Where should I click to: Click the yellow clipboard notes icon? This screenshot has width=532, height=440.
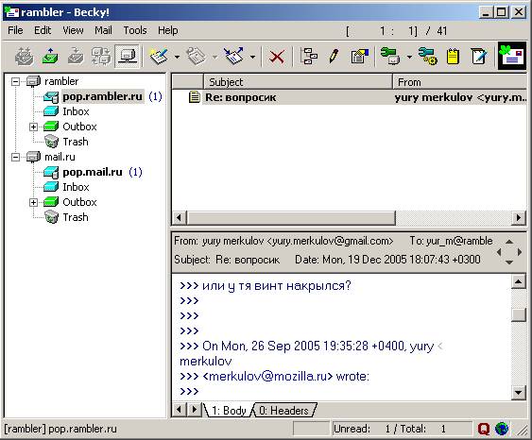coord(453,57)
